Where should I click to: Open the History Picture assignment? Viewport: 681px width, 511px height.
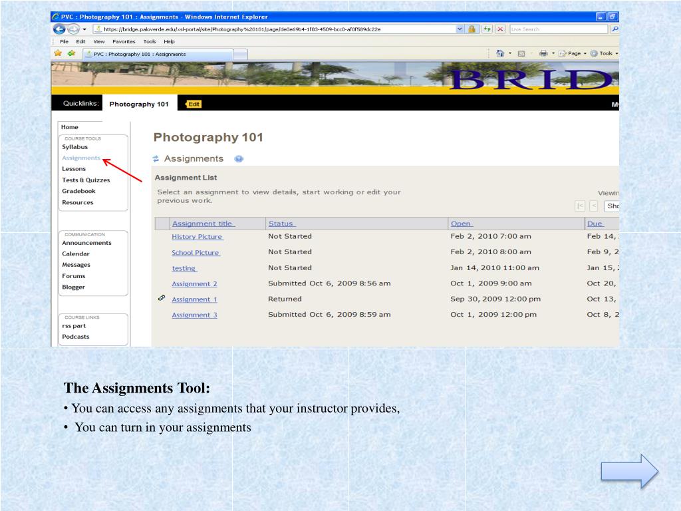pos(197,236)
